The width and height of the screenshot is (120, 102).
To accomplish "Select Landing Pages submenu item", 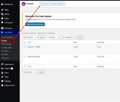I will click(7, 48).
